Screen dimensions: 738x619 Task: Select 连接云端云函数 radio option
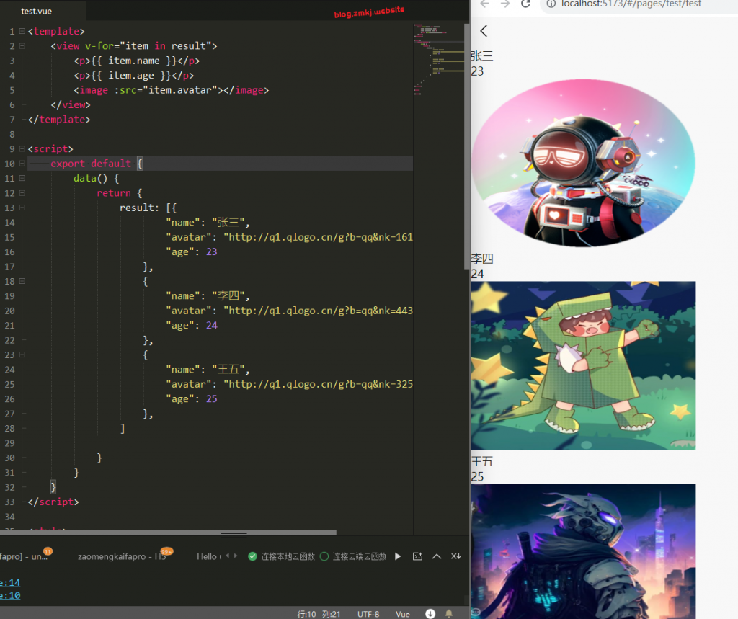click(x=324, y=556)
